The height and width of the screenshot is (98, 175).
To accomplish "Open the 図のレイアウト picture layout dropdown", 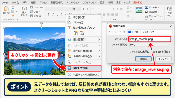I will (154, 16).
